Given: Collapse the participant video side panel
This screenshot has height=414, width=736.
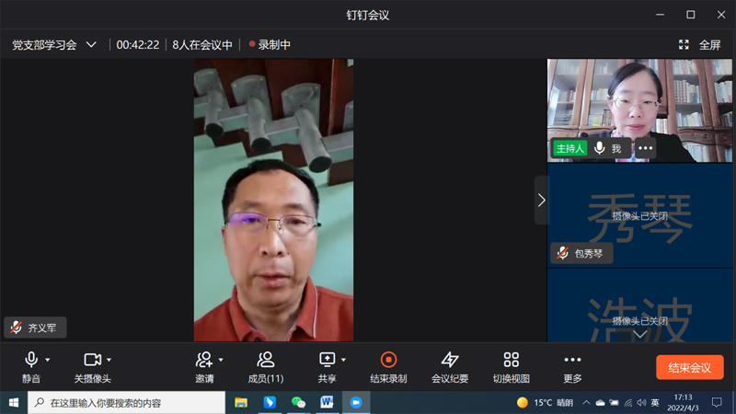Looking at the screenshot, I should coord(541,200).
